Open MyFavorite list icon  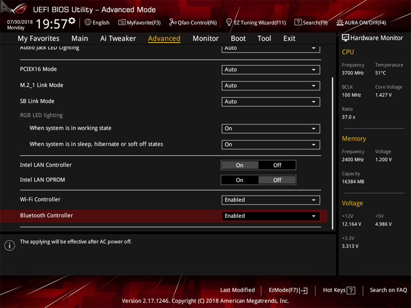point(122,22)
